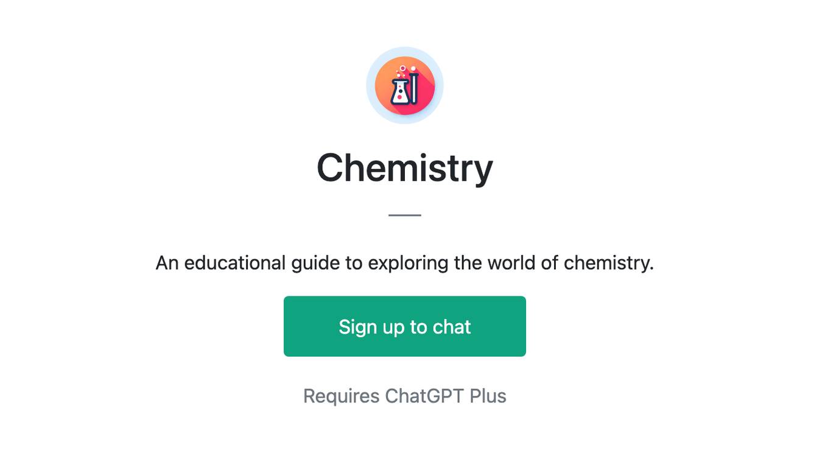Select the Chemistry title heading
This screenshot has height=465, width=828.
point(405,168)
